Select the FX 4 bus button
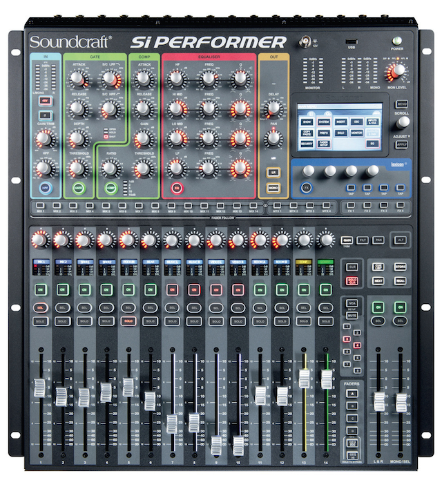Viewport: 442px width, 478px height. click(401, 205)
